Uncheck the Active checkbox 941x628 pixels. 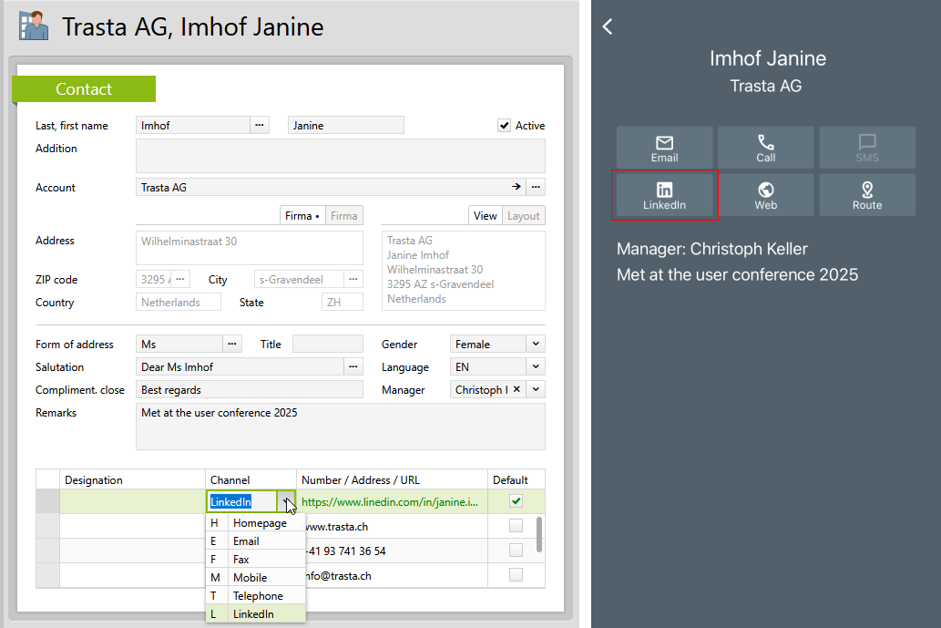tap(504, 126)
